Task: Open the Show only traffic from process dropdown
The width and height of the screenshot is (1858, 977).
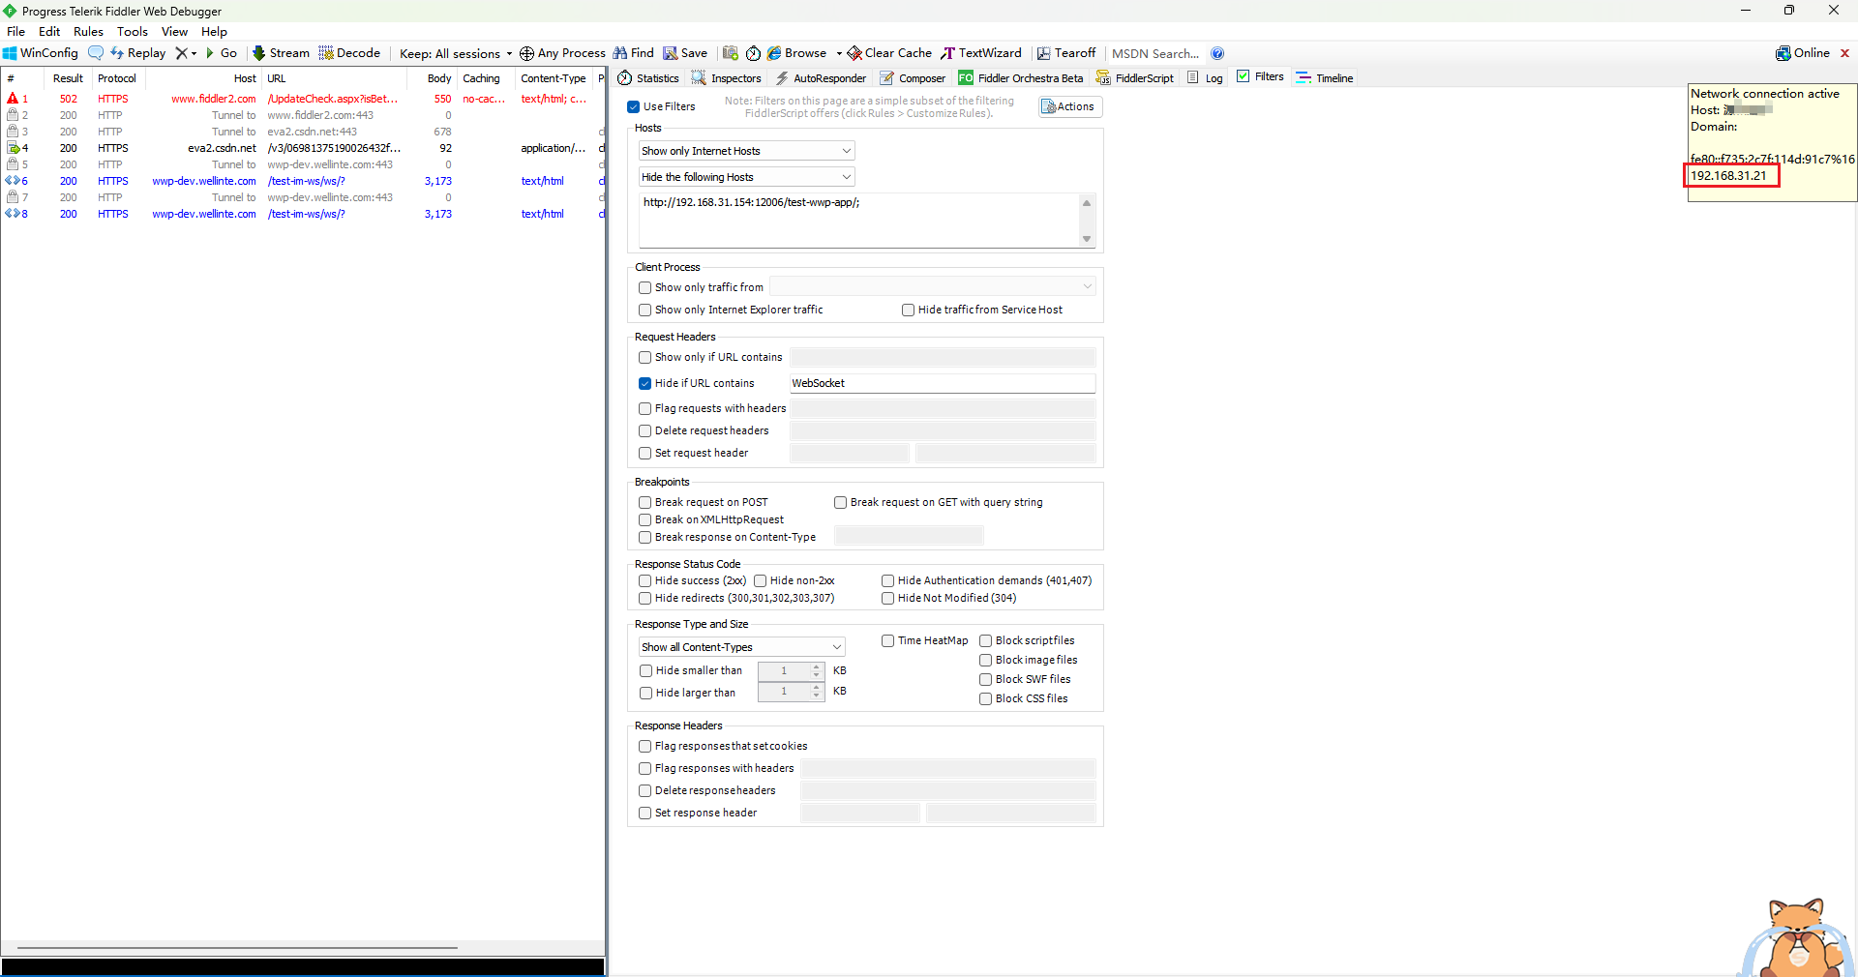Action: coord(933,286)
